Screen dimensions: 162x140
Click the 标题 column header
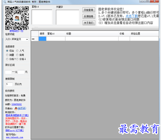[x=92, y=34]
